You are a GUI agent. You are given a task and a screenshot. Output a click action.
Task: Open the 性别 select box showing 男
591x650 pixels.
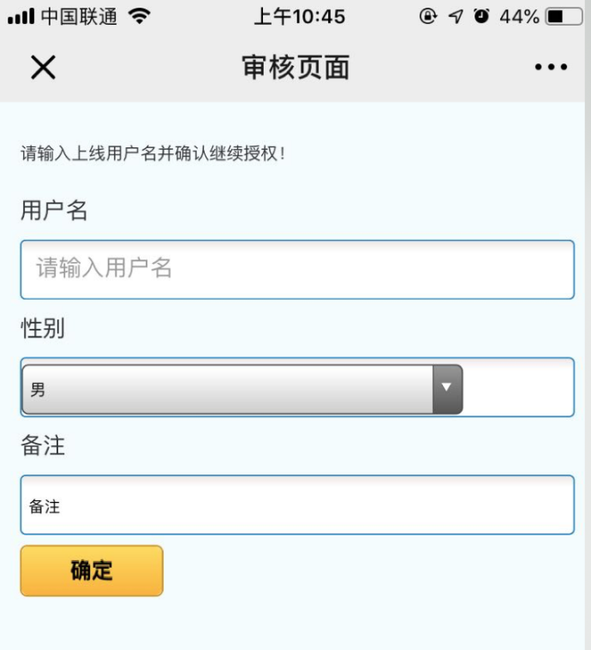tap(230, 390)
